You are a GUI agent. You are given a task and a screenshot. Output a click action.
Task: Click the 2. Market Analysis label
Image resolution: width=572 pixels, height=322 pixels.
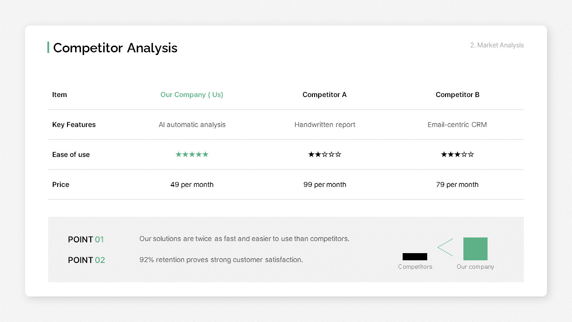pyautogui.click(x=497, y=45)
